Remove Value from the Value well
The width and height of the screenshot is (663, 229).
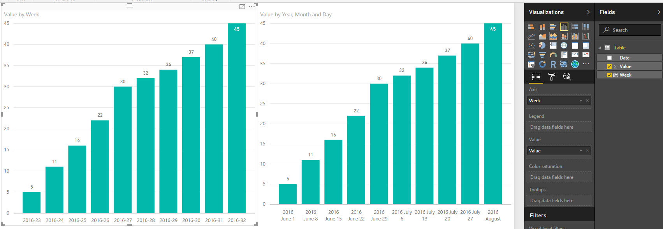[587, 151]
